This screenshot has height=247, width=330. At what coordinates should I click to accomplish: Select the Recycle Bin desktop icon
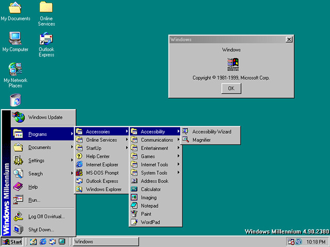[x=15, y=100]
